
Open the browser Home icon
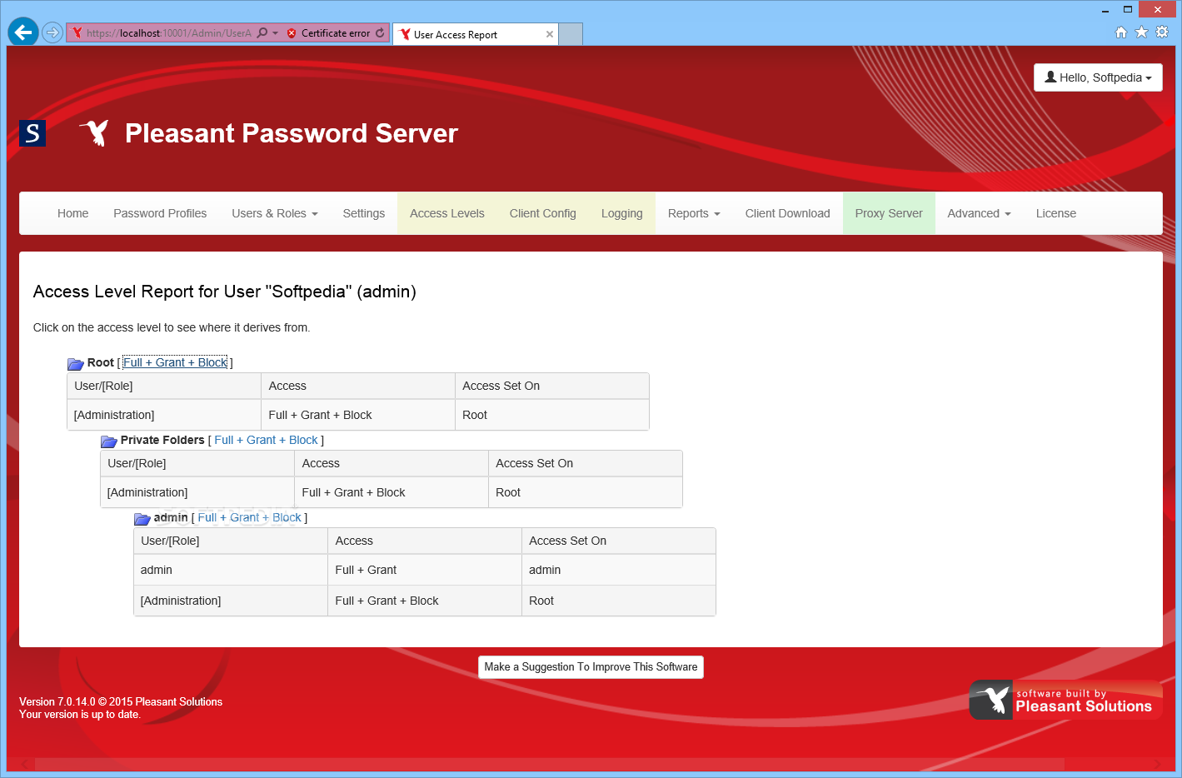point(1121,32)
